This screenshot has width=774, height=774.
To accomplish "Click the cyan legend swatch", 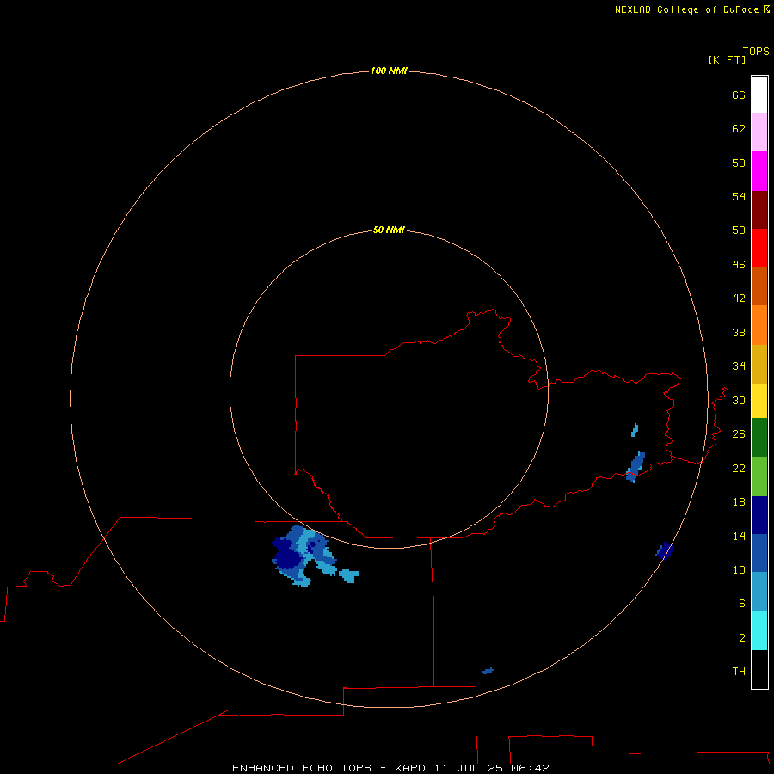I will point(759,630).
